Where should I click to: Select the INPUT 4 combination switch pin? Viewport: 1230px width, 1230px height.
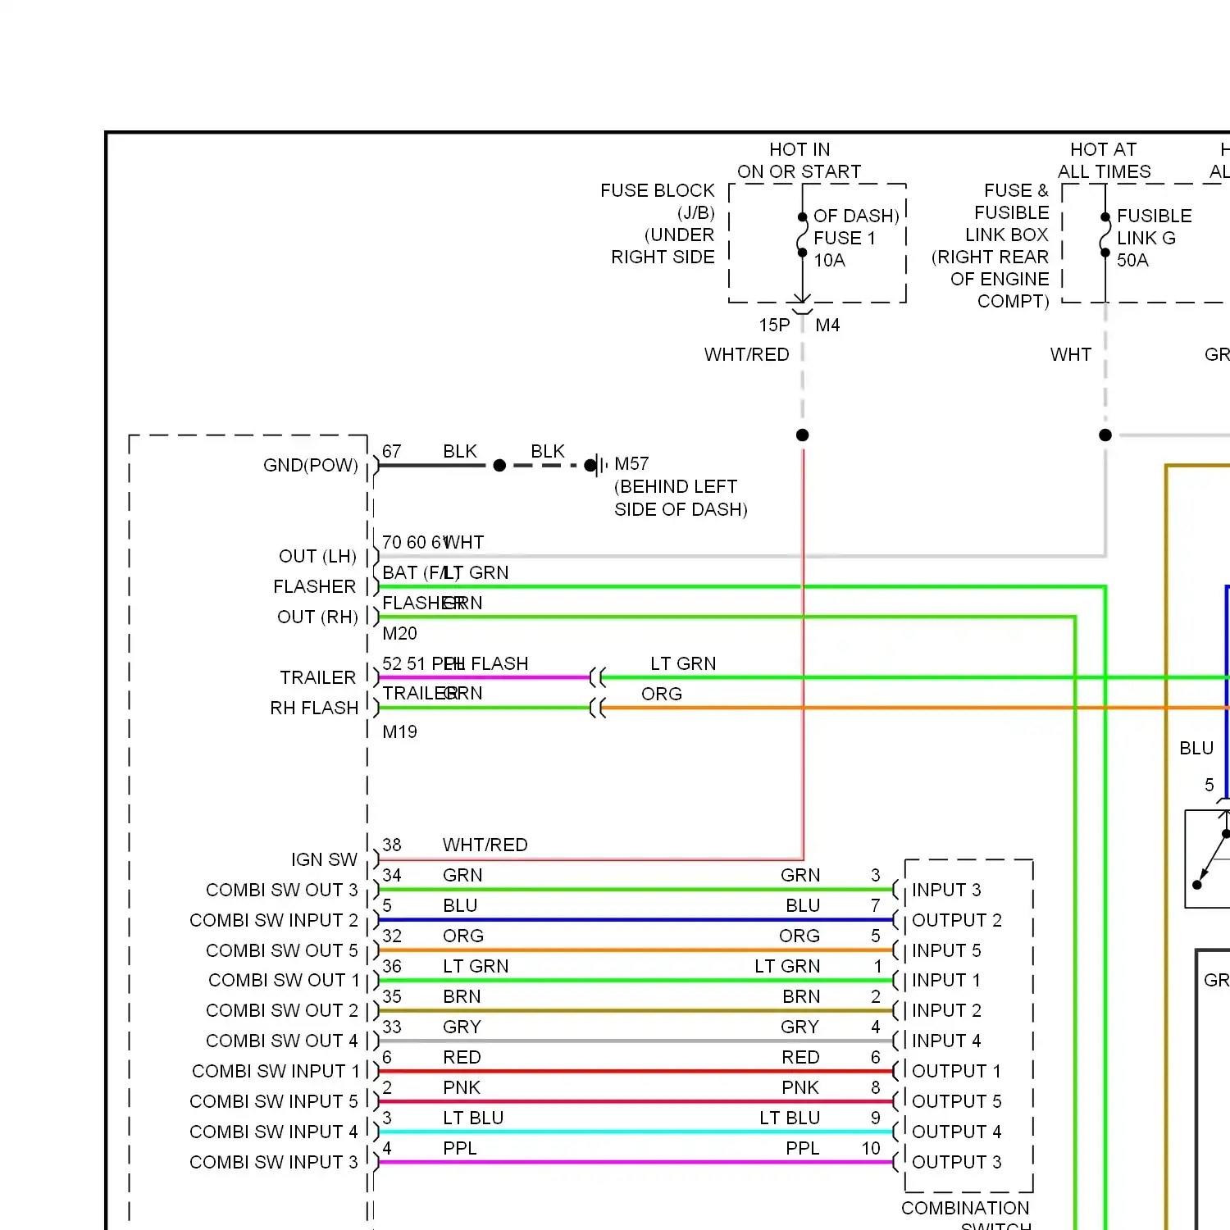tap(946, 1041)
